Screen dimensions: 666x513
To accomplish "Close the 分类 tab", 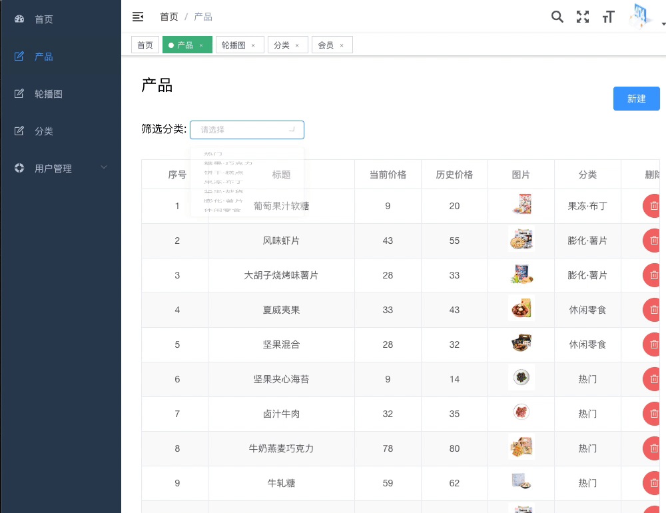I will pyautogui.click(x=297, y=45).
